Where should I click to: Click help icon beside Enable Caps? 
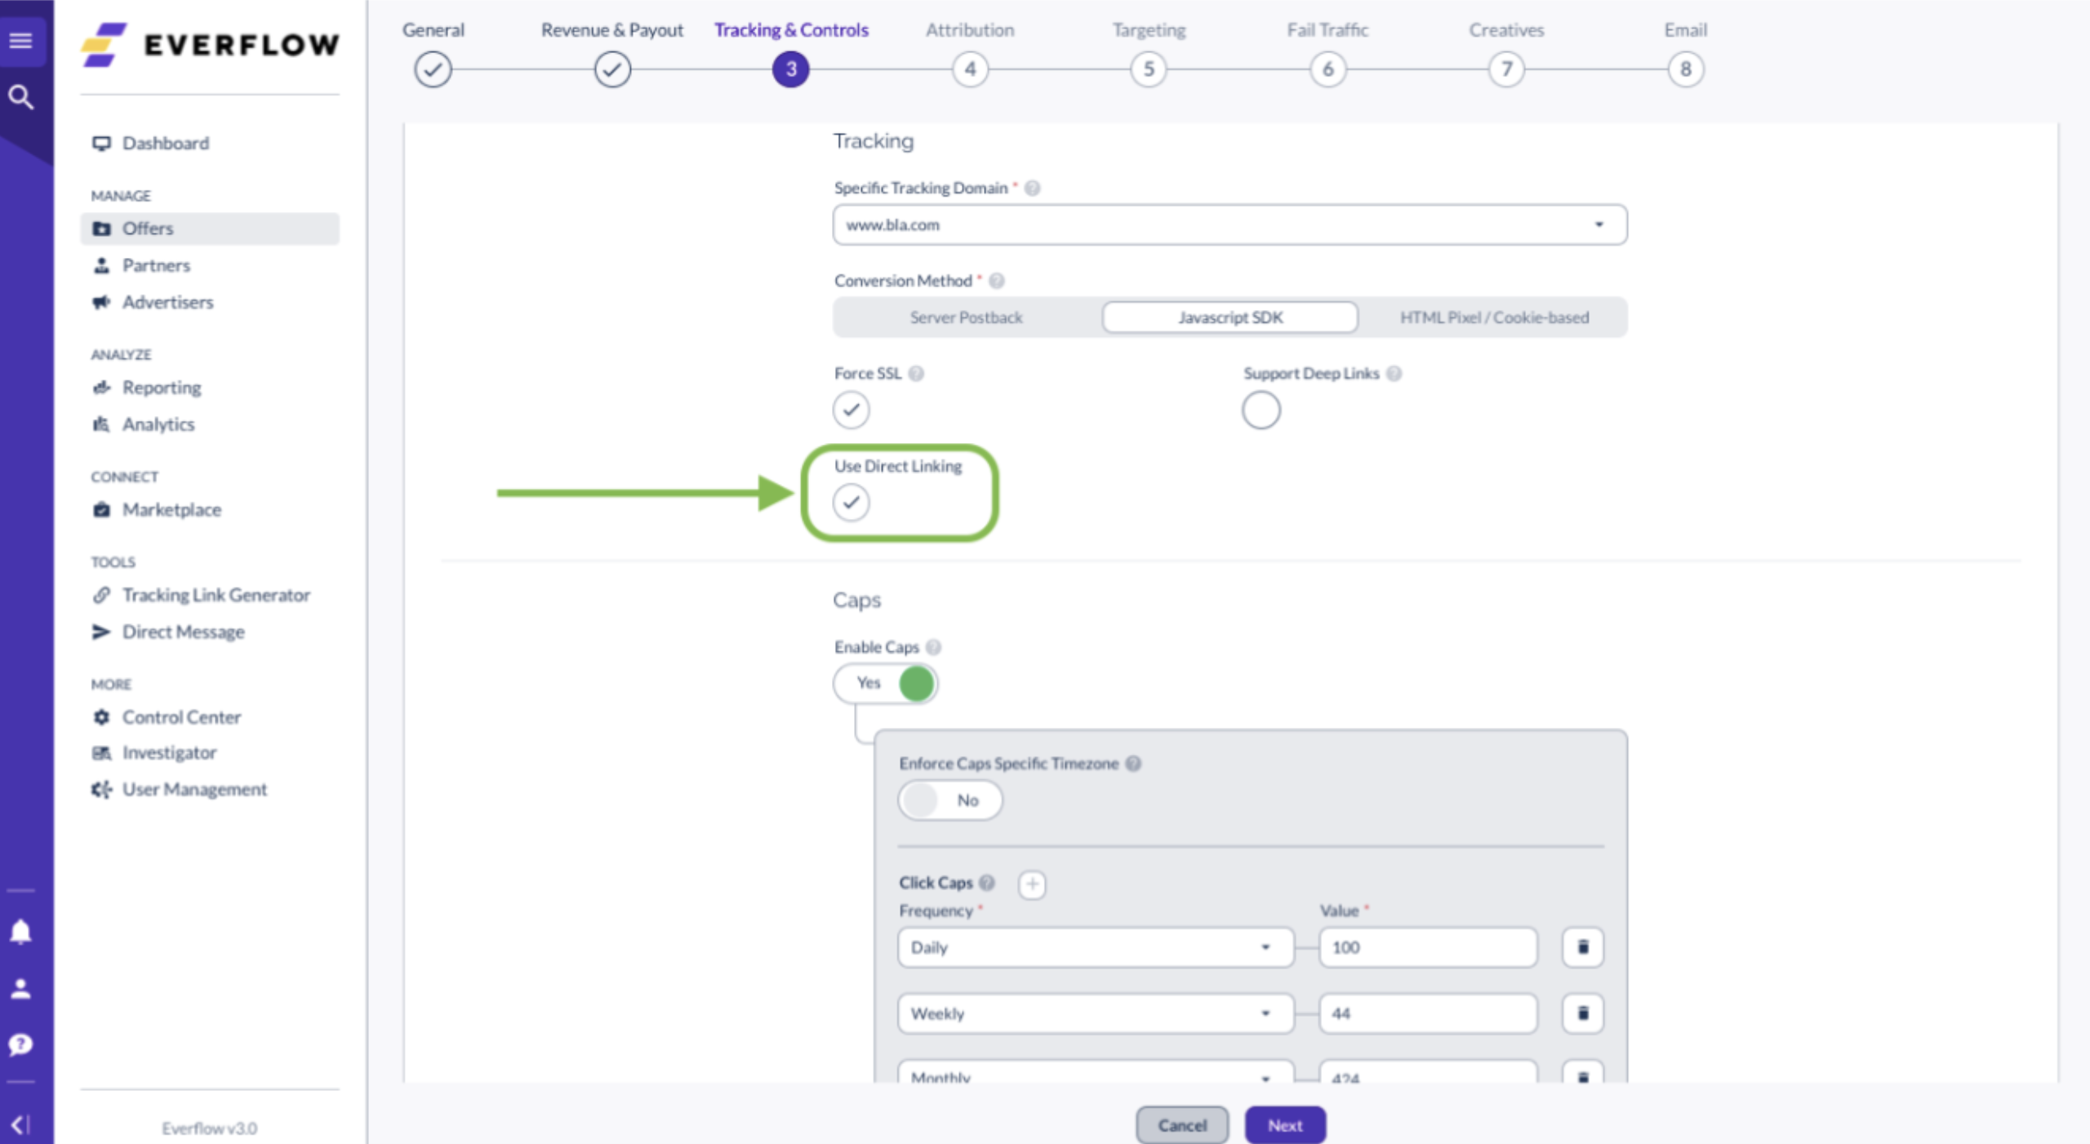[x=933, y=647]
